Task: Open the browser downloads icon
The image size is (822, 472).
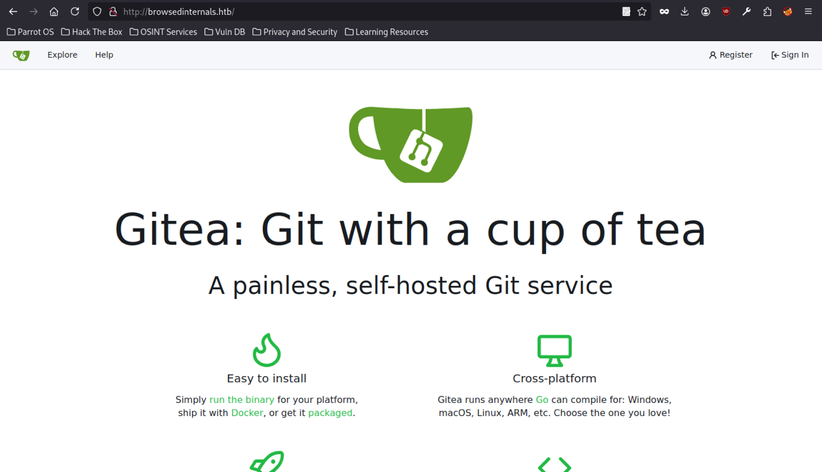Action: coord(684,11)
